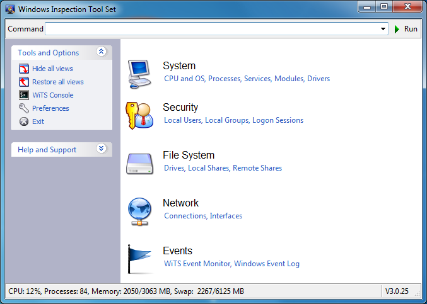The width and height of the screenshot is (427, 304).
Task: Click the green Run arrow icon
Action: (x=397, y=29)
